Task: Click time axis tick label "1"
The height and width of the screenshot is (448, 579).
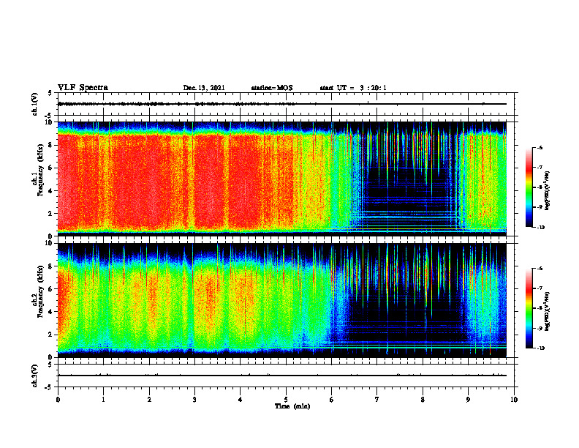Action: point(103,400)
